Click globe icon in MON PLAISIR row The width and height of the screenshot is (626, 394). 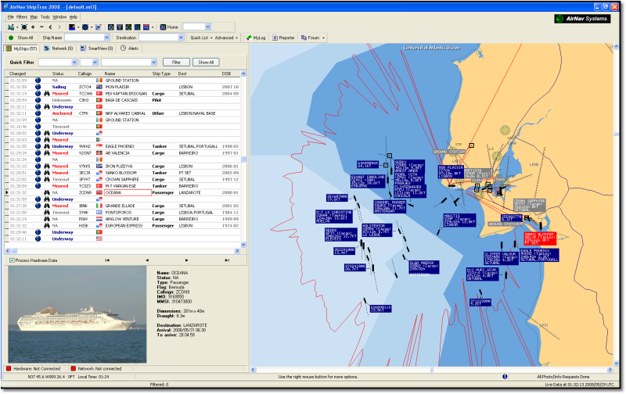coord(38,87)
